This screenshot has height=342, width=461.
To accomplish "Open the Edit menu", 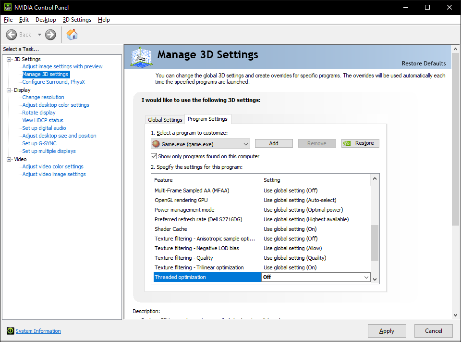I will click(24, 20).
